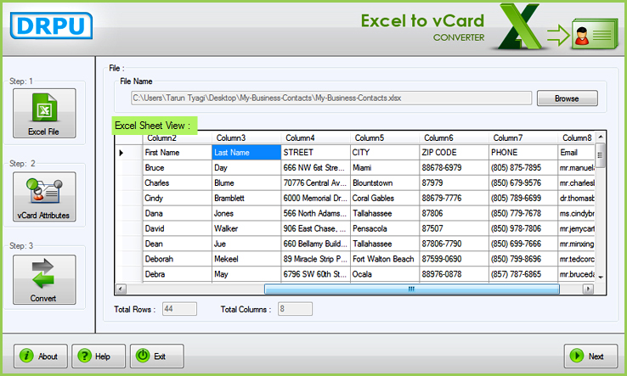Screen dimensions: 627x376
Task: Select the Deborah cell
Action: pyautogui.click(x=178, y=259)
